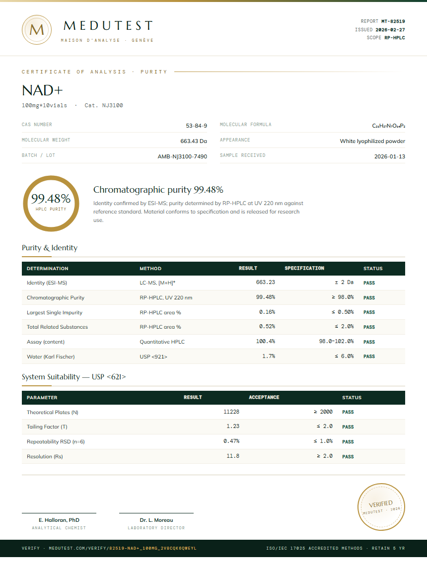Image resolution: width=427 pixels, height=572 pixels.
Task: Select assay result 100.4%
Action: coord(266,341)
